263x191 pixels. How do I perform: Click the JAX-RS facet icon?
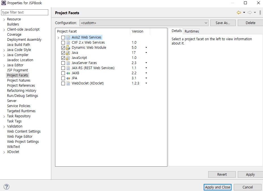(68, 68)
